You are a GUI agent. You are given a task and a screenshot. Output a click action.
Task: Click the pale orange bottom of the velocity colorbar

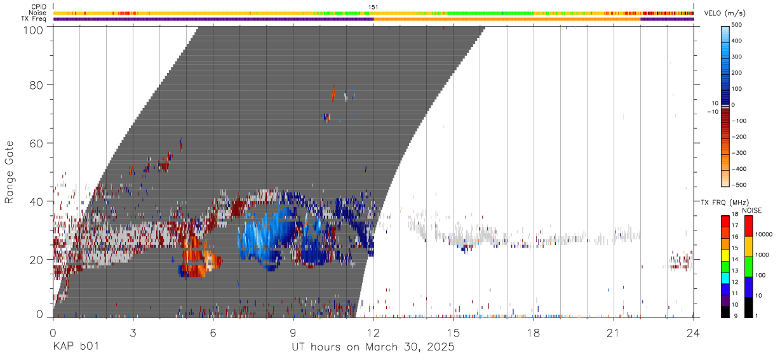(725, 178)
